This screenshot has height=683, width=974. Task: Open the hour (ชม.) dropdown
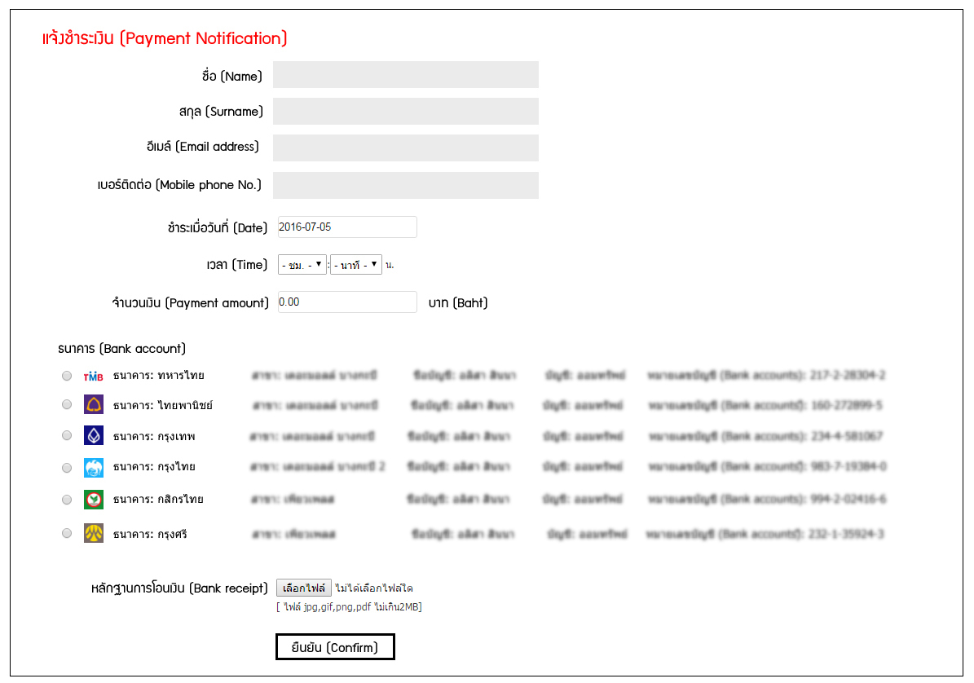[302, 265]
